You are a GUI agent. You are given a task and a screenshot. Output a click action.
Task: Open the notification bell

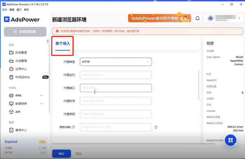[x=198, y=18]
